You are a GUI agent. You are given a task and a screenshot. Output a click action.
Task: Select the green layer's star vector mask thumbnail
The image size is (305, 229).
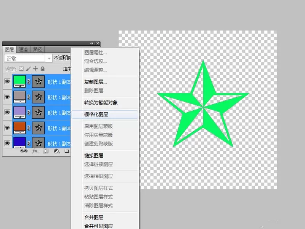tap(39, 81)
